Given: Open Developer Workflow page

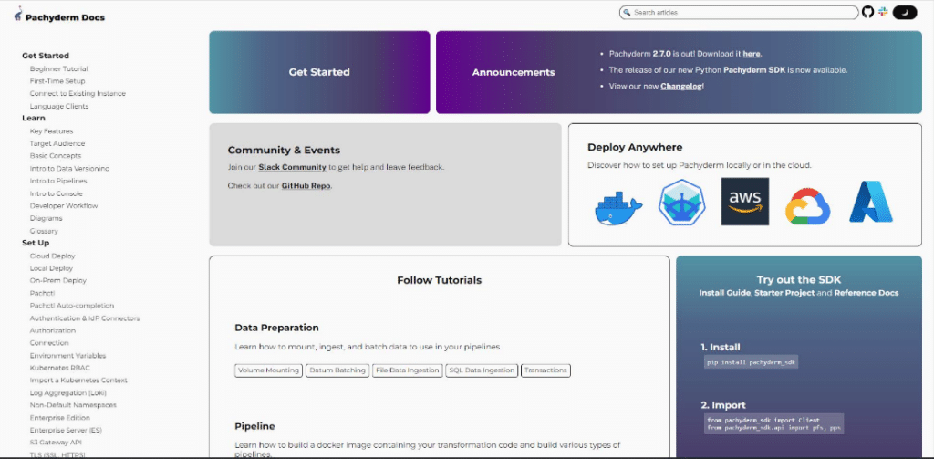Looking at the screenshot, I should click(64, 205).
